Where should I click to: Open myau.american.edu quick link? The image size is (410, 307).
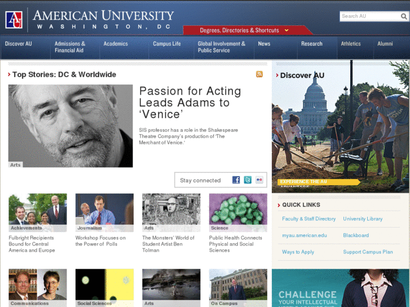305,235
